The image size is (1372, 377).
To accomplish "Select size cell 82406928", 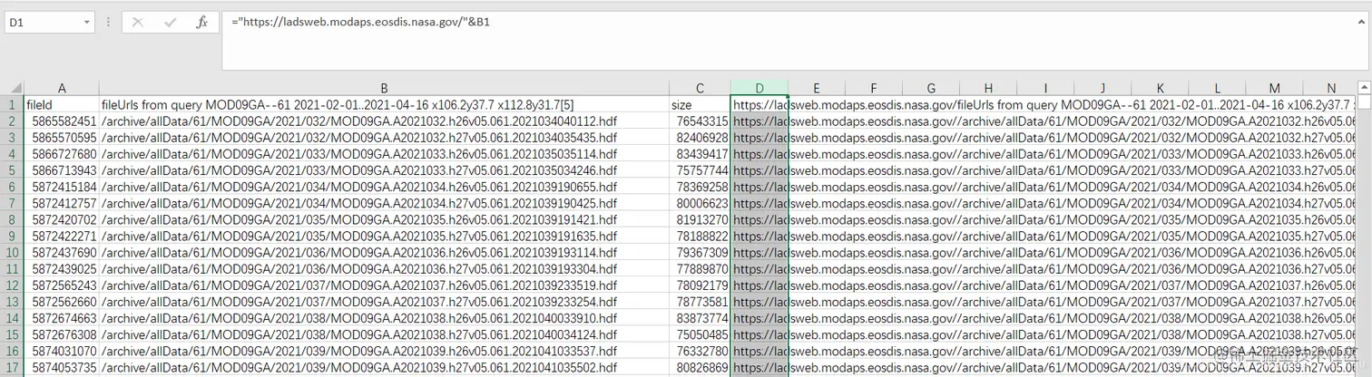I will click(x=700, y=137).
